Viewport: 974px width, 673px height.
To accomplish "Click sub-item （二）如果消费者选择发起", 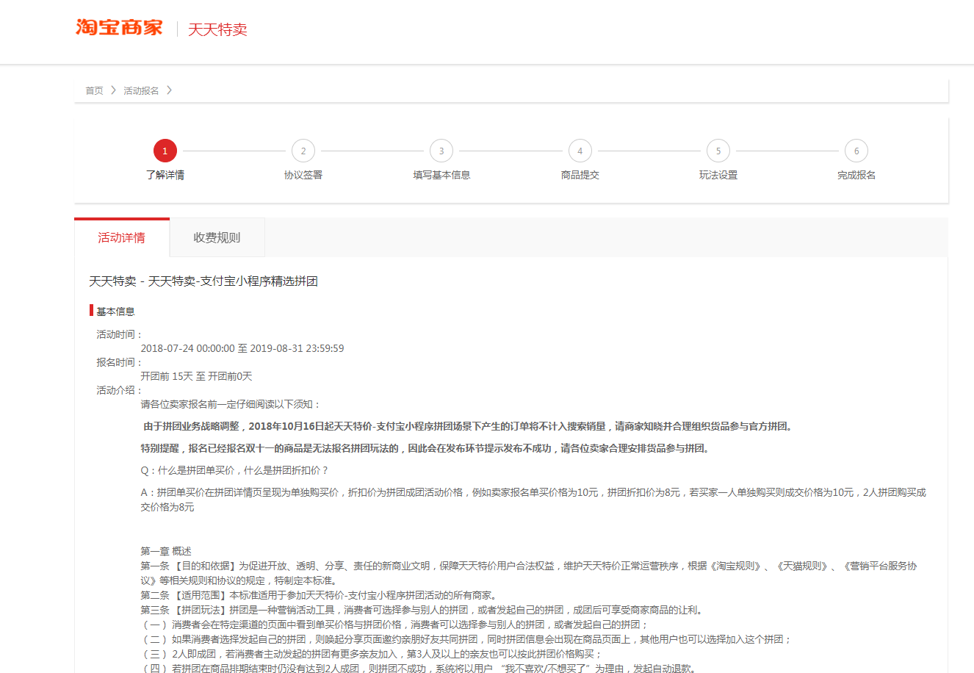I will pyautogui.click(x=466, y=639).
